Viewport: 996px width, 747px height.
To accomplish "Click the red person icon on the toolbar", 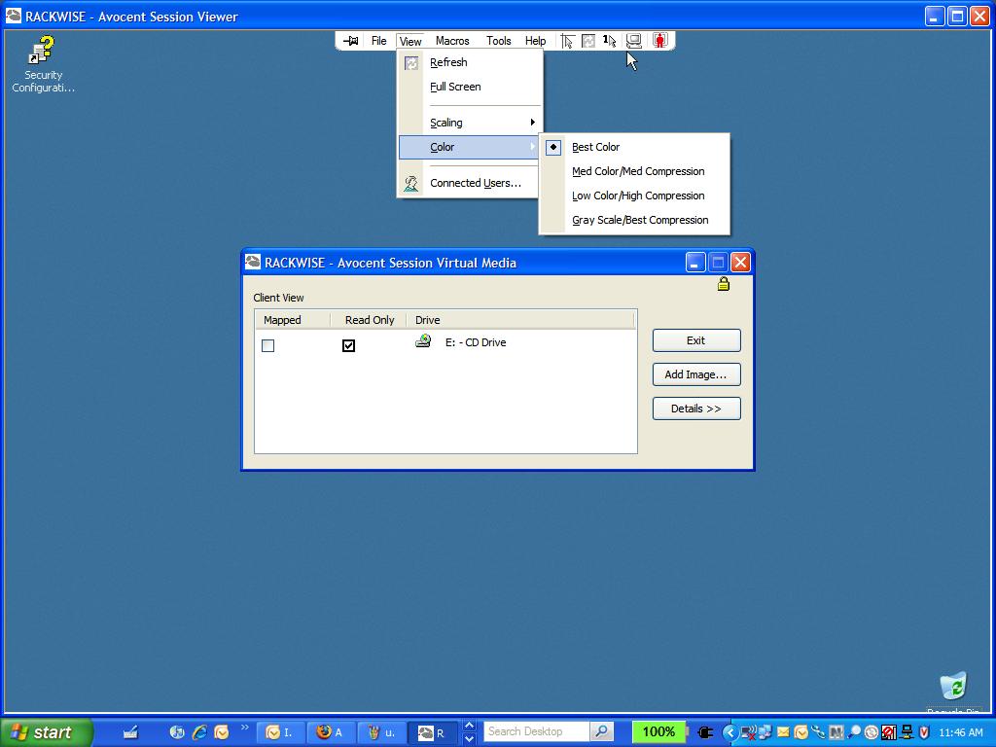I will tap(660, 41).
